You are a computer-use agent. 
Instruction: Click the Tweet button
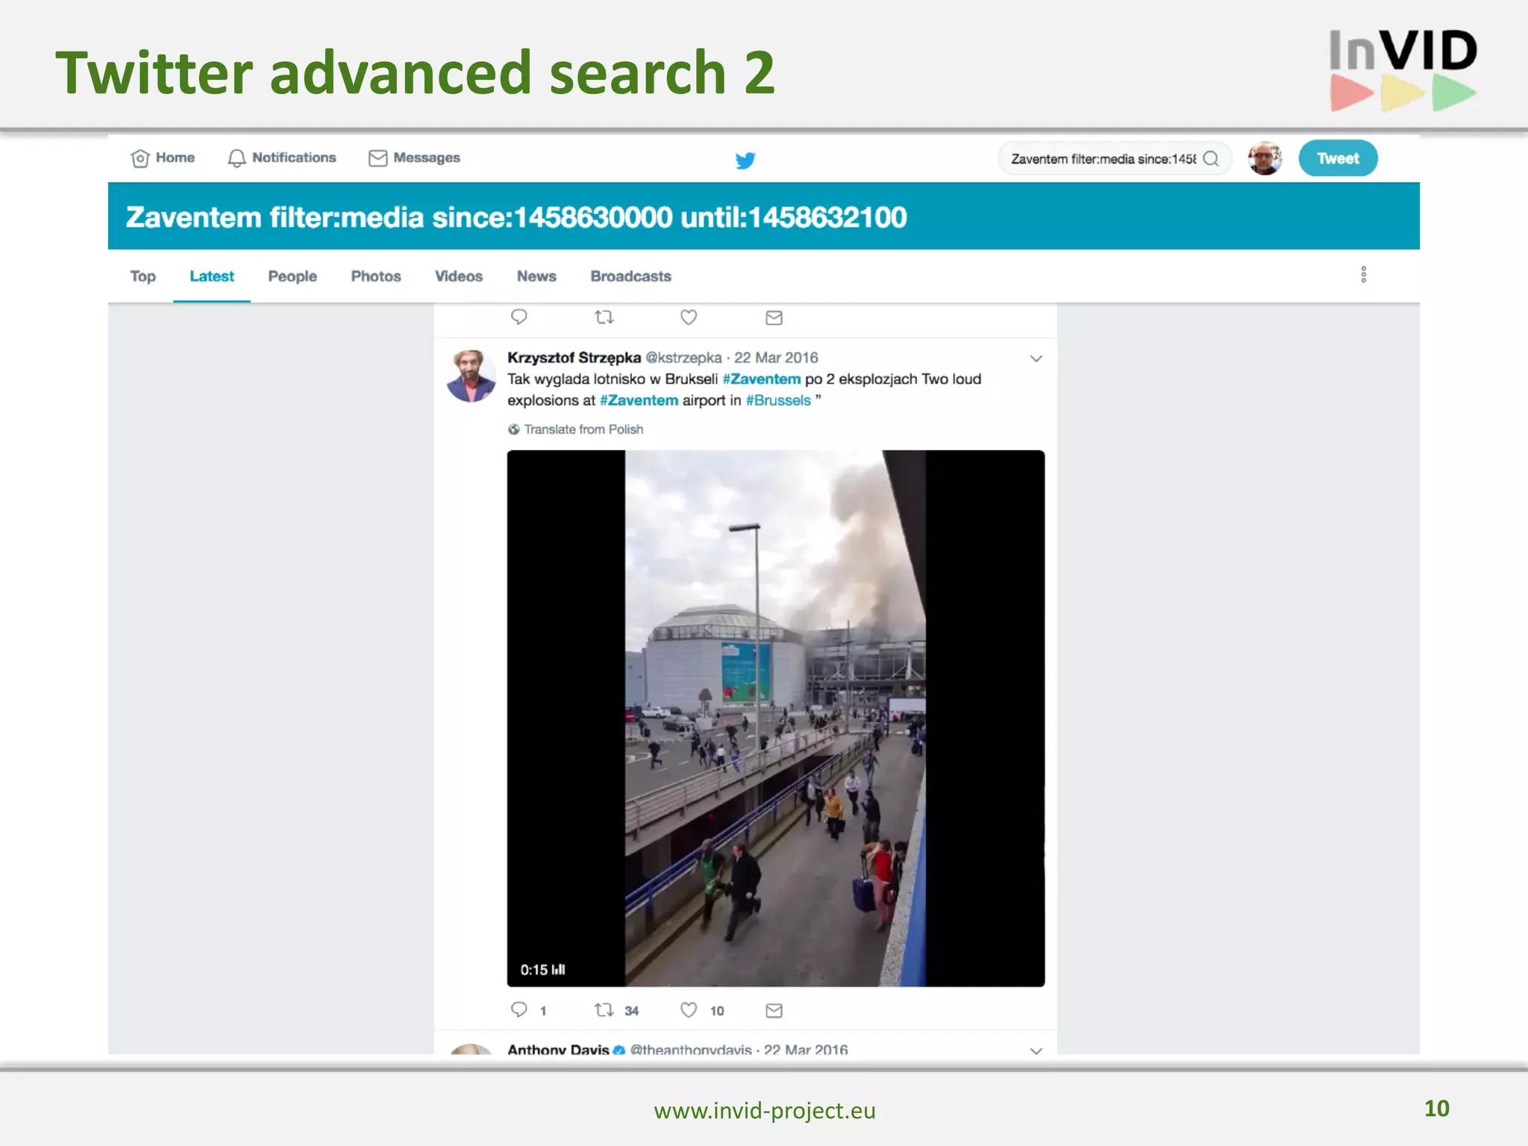tap(1338, 158)
